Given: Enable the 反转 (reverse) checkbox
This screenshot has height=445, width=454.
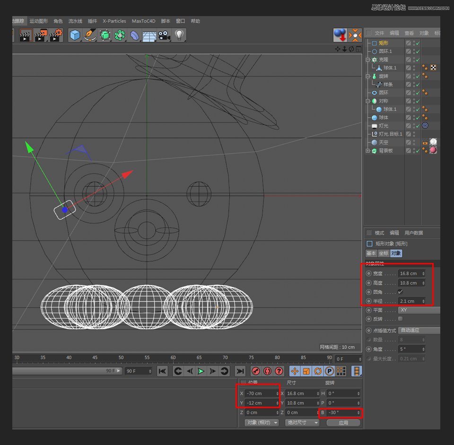Looking at the screenshot, I should tap(401, 319).
